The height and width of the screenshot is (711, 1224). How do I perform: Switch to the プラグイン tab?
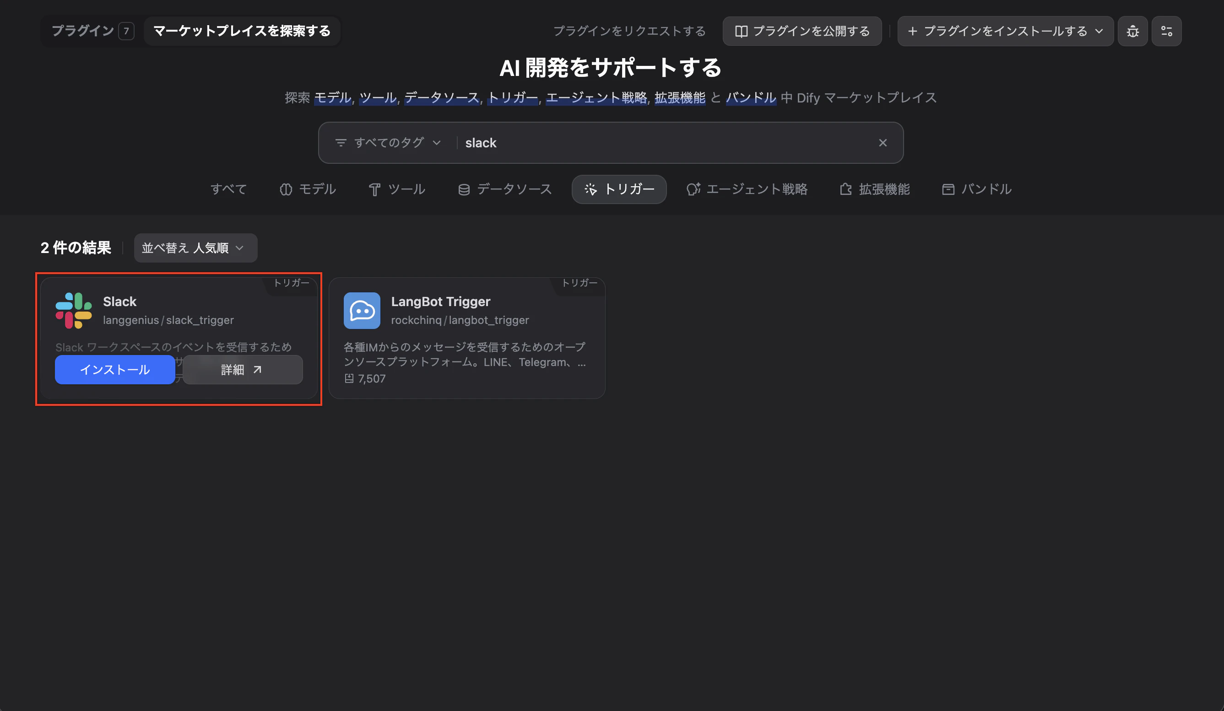click(92, 31)
